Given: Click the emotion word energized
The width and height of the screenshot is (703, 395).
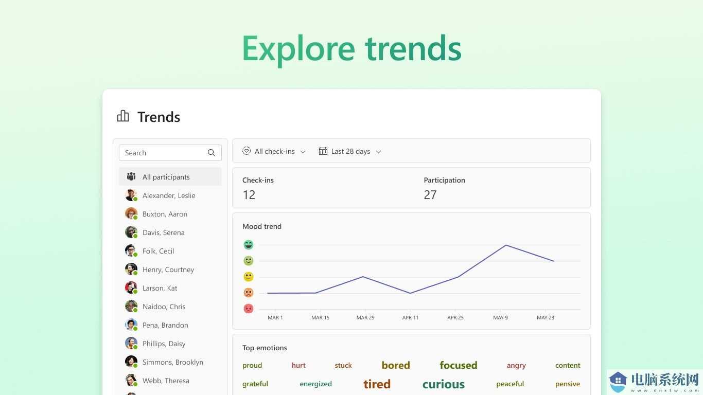Looking at the screenshot, I should [315, 384].
